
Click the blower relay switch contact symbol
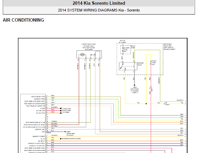(x=122, y=66)
